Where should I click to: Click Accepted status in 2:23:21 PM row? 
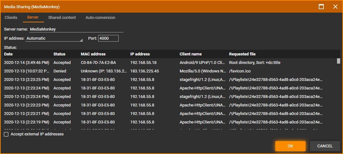62,114
